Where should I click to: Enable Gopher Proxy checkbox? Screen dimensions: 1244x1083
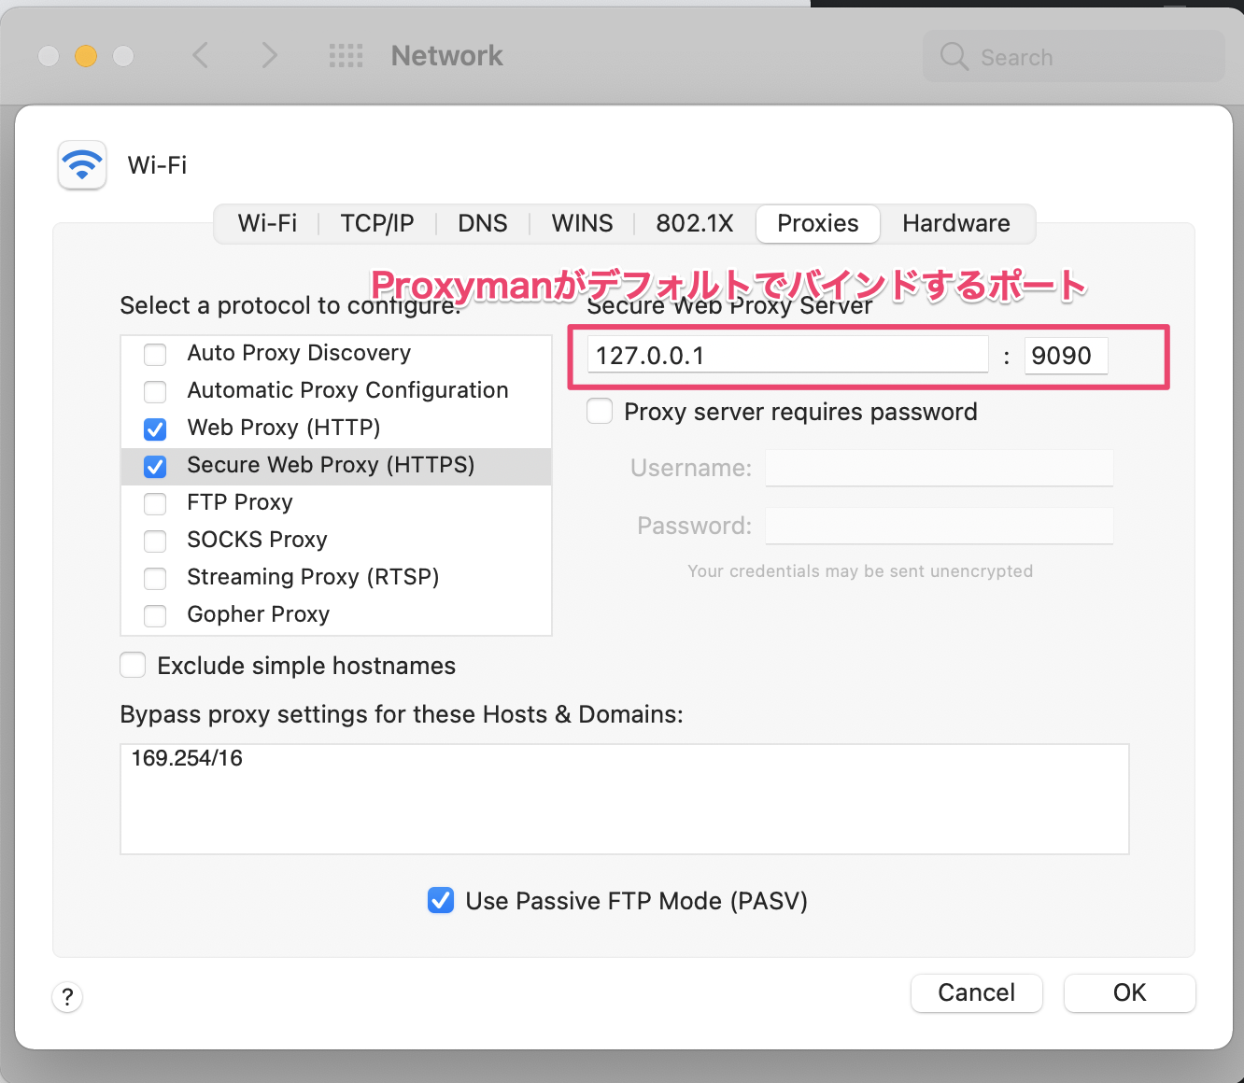pos(155,616)
